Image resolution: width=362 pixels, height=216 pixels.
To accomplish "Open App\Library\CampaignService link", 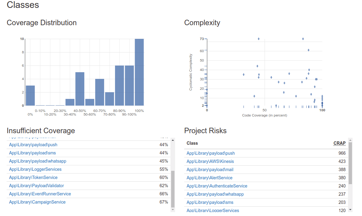I will tap(37, 202).
